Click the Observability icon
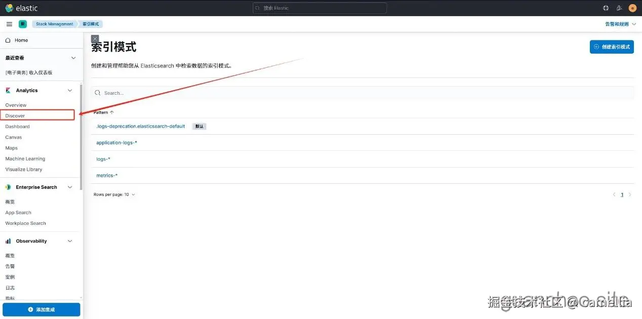Screen dimensions: 642x319 [x=8, y=241]
